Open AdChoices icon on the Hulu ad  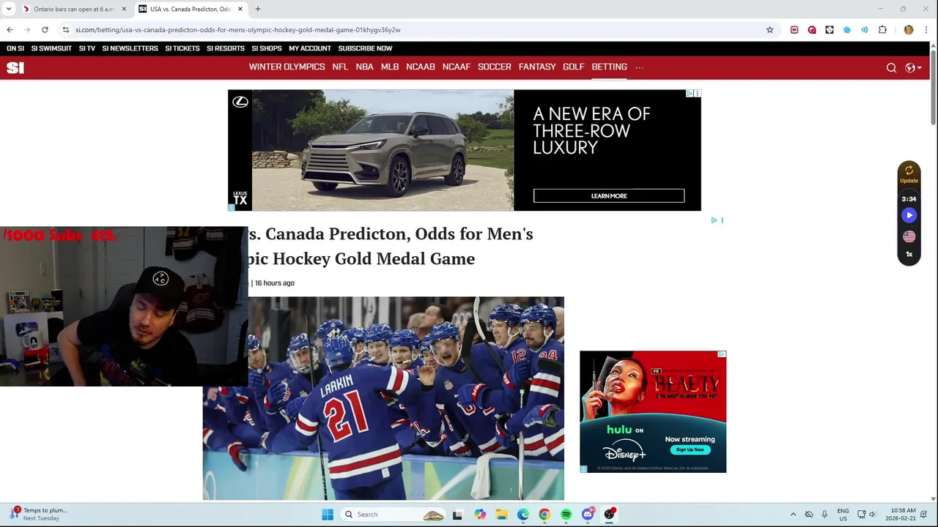[722, 354]
